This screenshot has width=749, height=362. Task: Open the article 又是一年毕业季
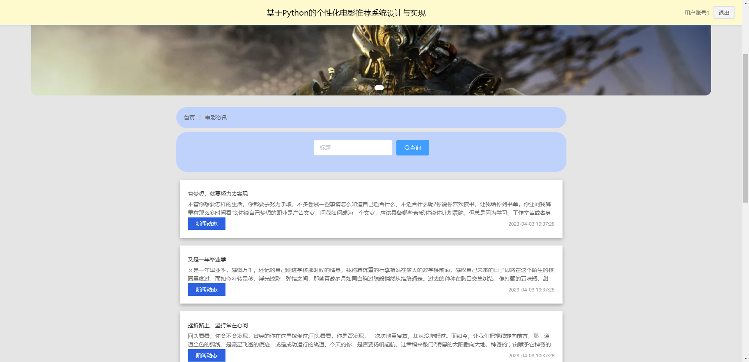(x=207, y=259)
